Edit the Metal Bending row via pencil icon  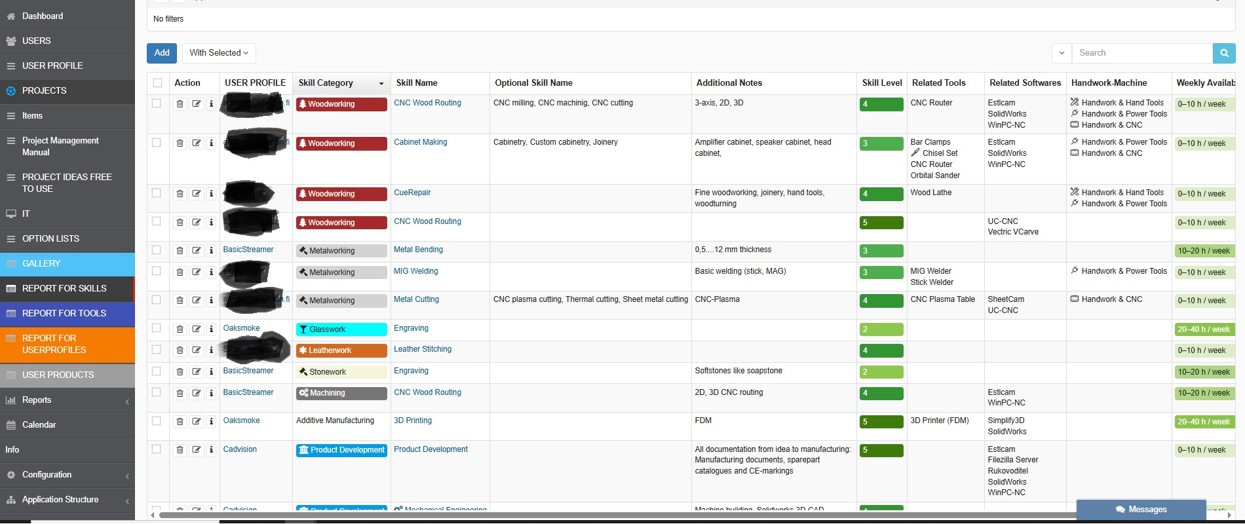(196, 250)
